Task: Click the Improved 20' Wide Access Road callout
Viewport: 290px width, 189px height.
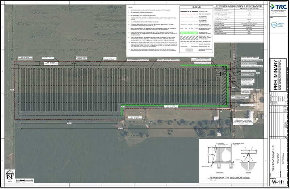Action: point(252,66)
